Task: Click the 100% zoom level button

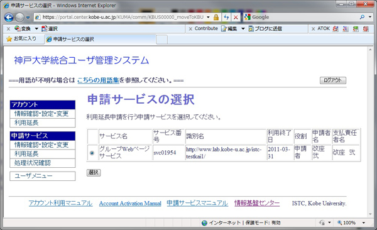Action: [346, 223]
